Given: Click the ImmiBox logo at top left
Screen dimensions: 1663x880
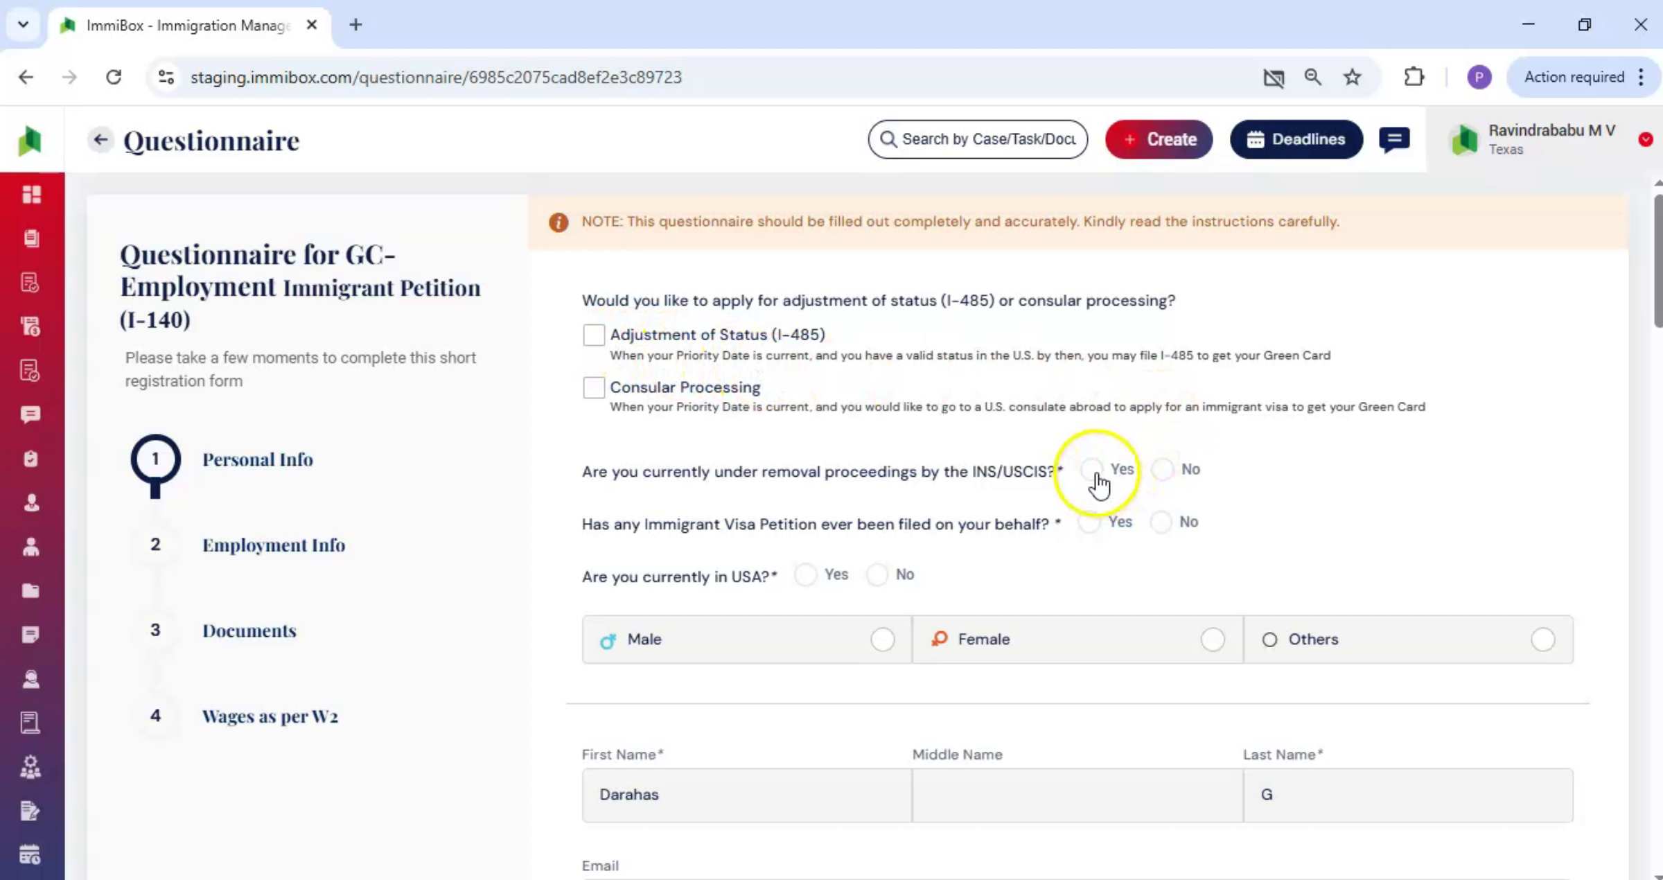Looking at the screenshot, I should coord(30,141).
